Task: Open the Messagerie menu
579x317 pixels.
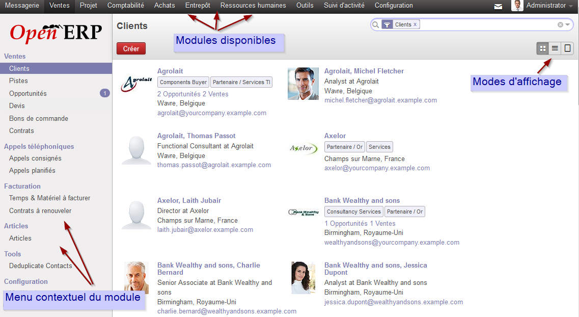Action: (22, 6)
